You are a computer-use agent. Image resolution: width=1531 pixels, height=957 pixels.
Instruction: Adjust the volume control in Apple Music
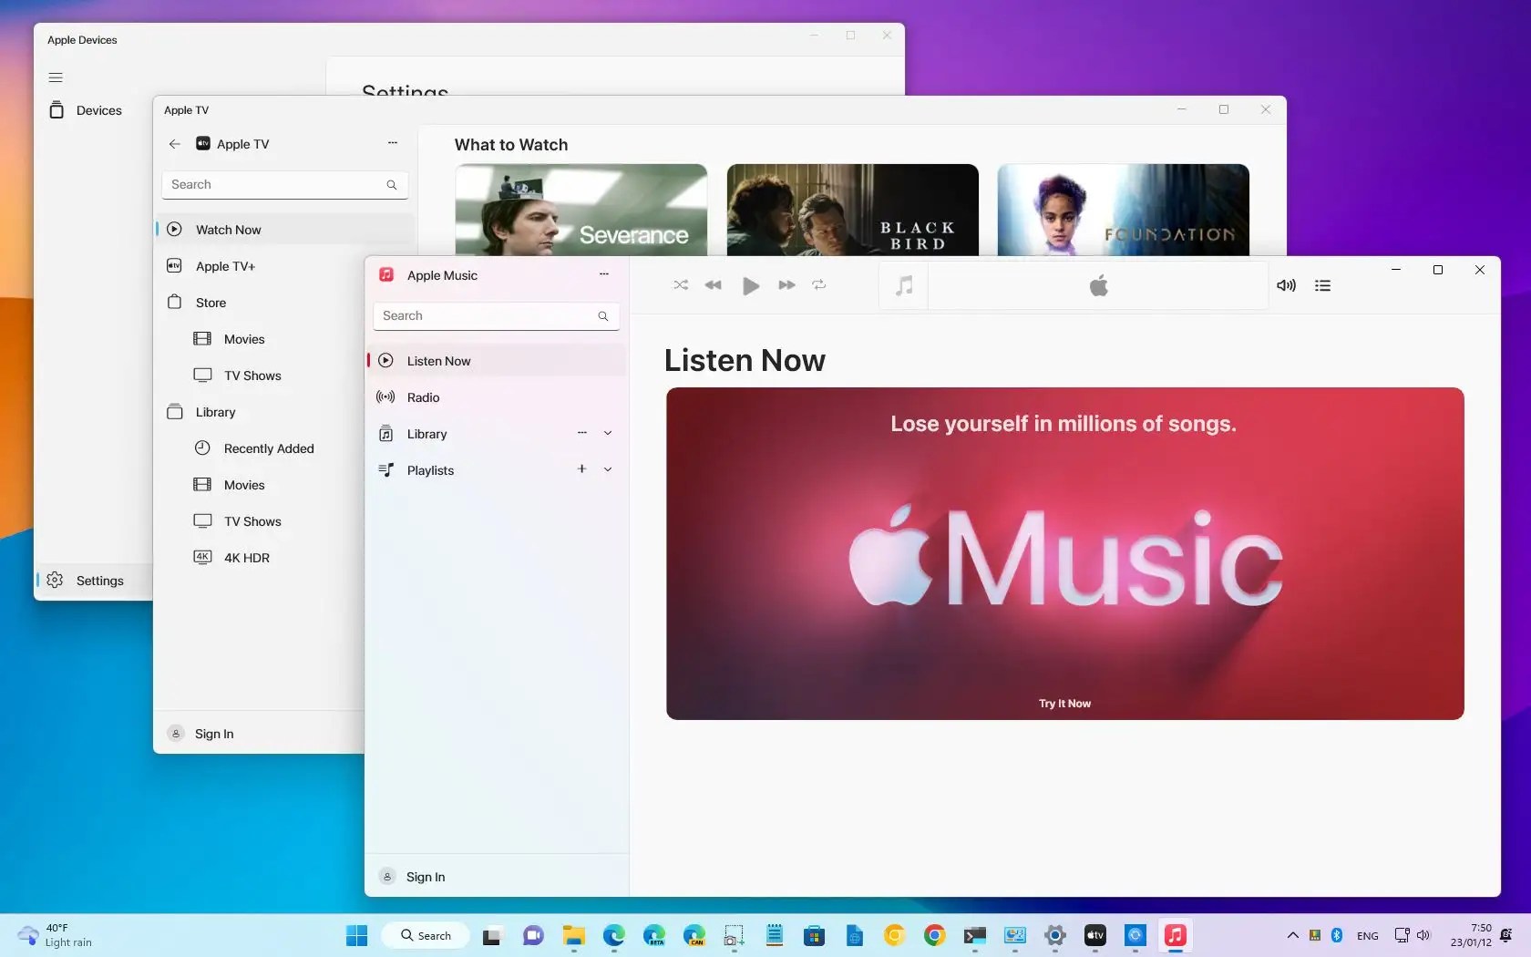point(1285,285)
